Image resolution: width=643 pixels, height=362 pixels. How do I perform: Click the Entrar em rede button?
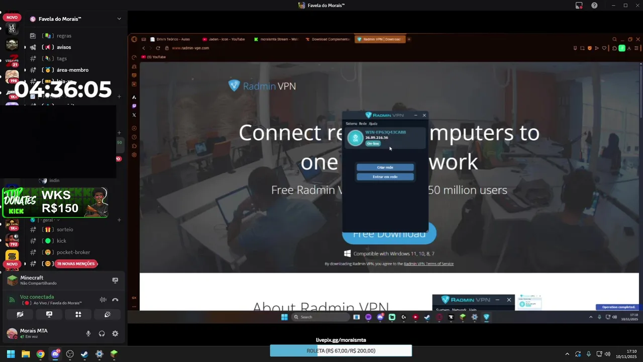[385, 177]
